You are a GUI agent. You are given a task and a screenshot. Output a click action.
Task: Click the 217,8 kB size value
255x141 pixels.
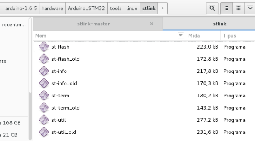208,71
